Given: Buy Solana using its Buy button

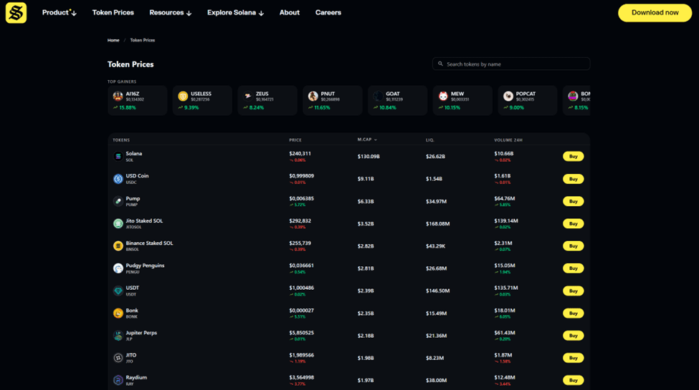Looking at the screenshot, I should click(x=574, y=156).
